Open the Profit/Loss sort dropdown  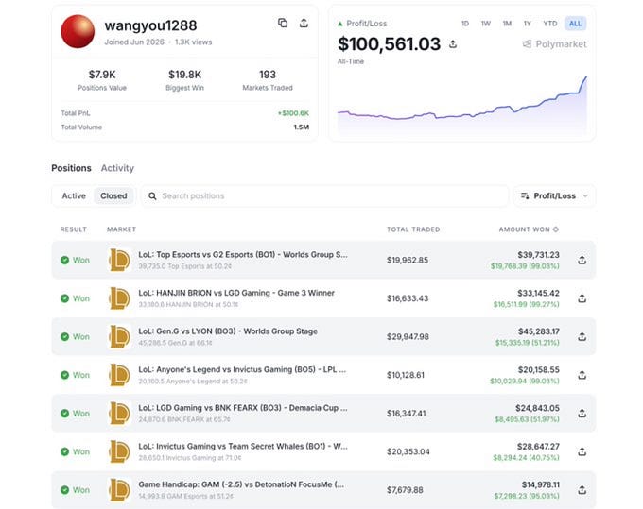pyautogui.click(x=554, y=195)
